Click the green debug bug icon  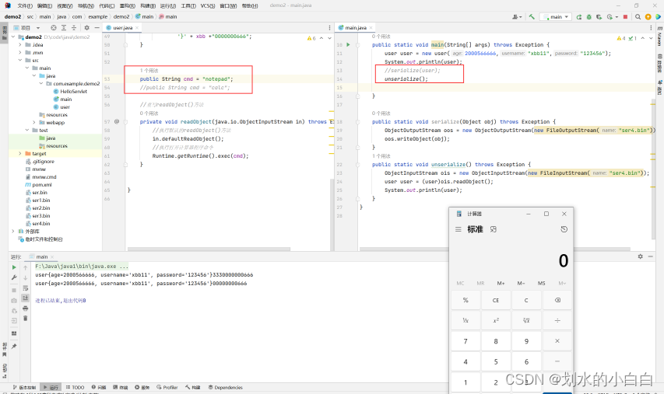(x=589, y=17)
